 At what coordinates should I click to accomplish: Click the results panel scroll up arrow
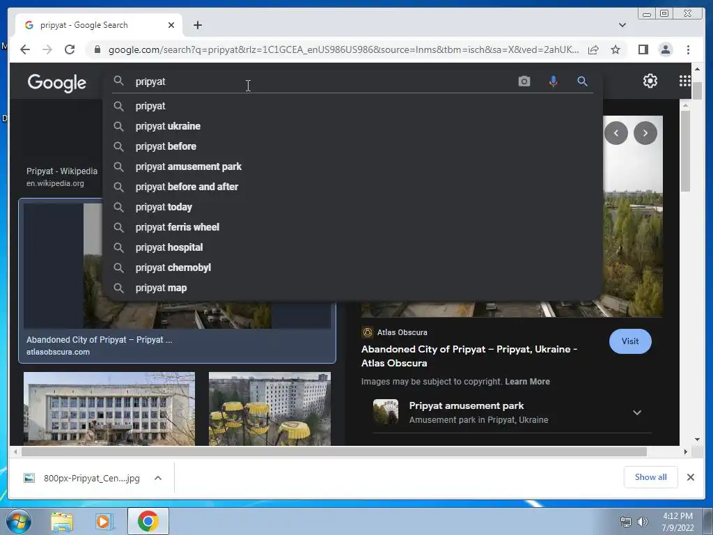point(686,106)
